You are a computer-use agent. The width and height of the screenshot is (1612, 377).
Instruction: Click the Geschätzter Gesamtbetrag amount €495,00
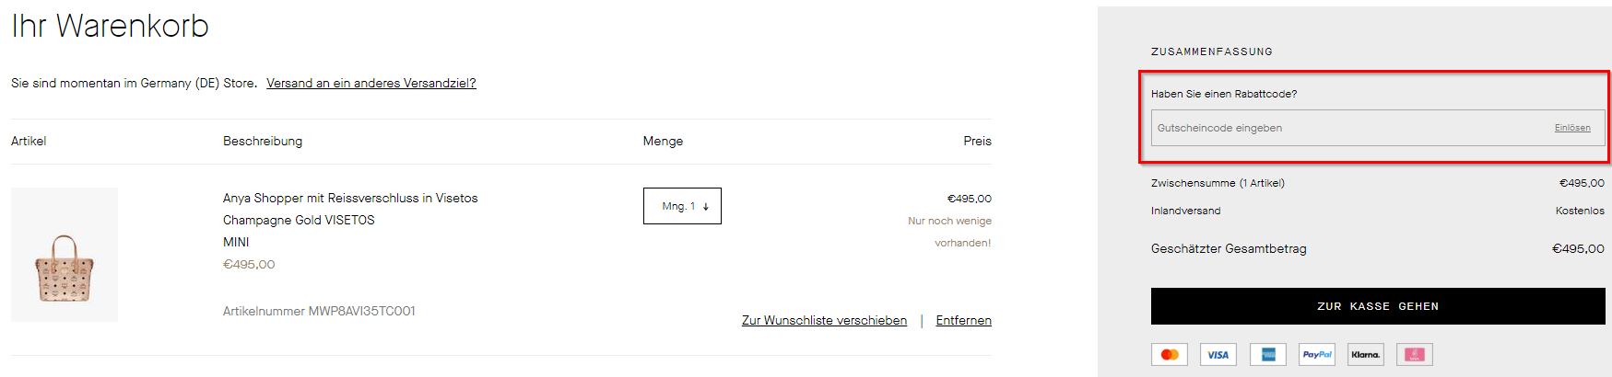coord(1578,248)
